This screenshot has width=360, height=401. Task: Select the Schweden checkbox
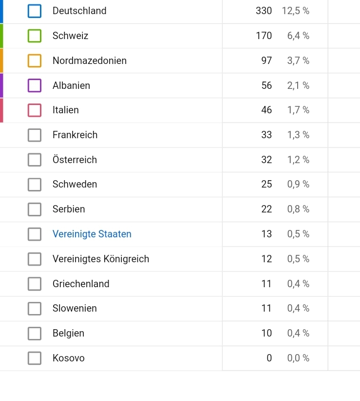(35, 185)
